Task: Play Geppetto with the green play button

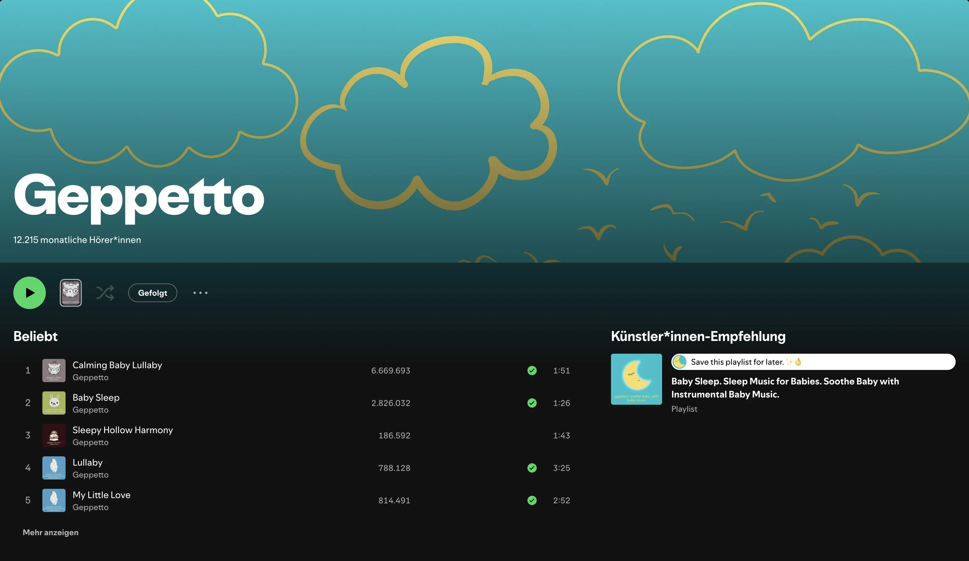Action: pyautogui.click(x=30, y=293)
